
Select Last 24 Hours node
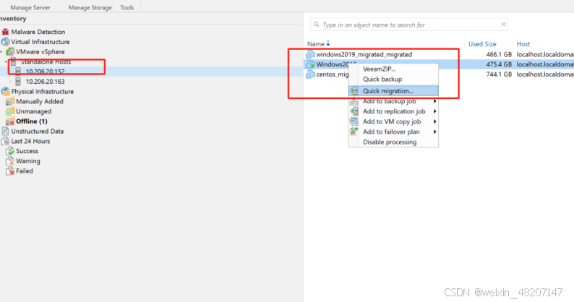tap(31, 141)
